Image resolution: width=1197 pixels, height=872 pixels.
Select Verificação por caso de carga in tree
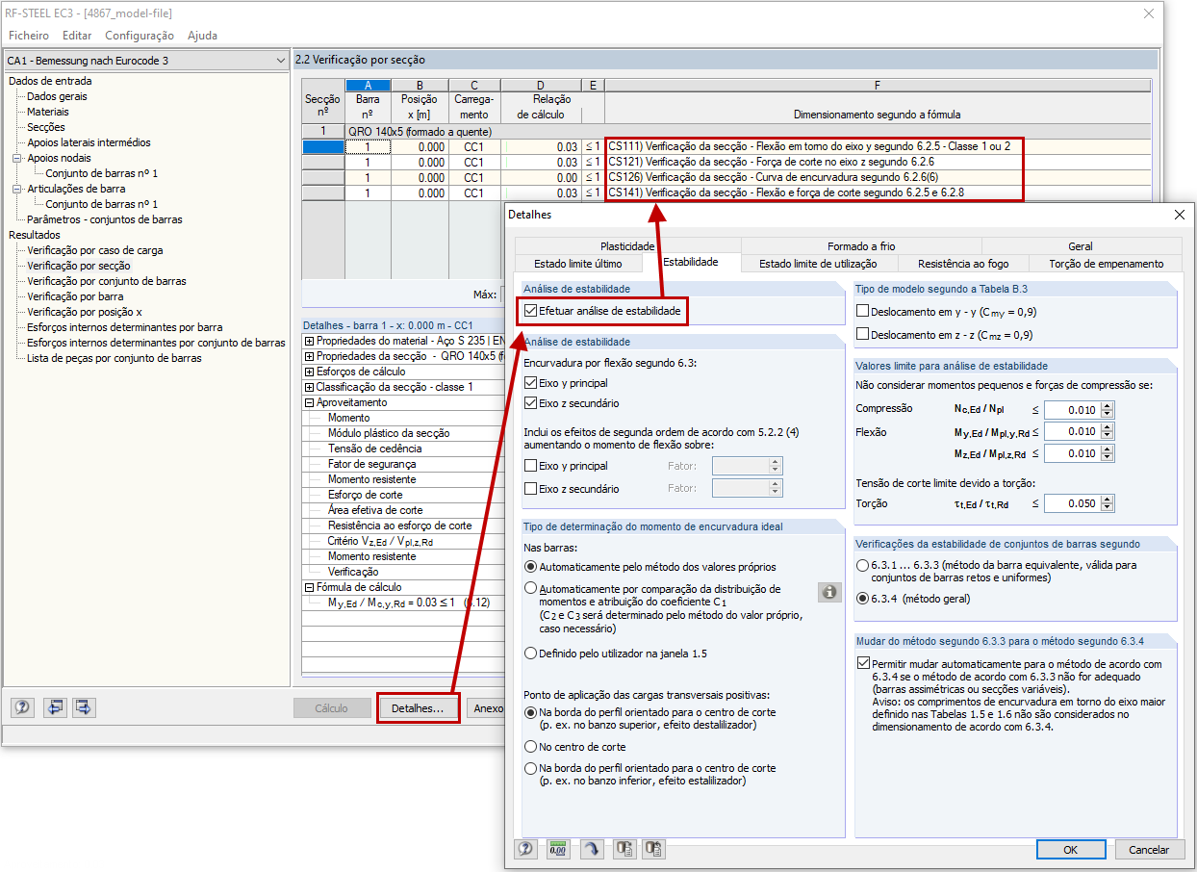[x=95, y=250]
